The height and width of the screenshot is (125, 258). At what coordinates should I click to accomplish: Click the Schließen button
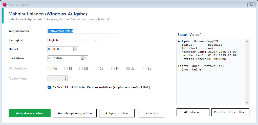tap(151, 113)
